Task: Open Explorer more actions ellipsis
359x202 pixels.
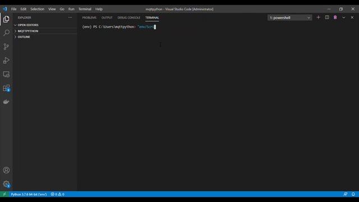Action: tap(70, 17)
